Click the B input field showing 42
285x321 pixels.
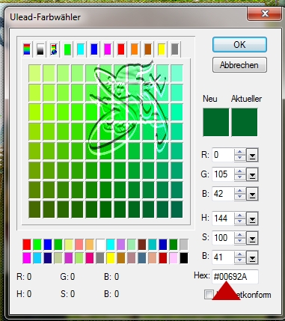pyautogui.click(x=223, y=194)
